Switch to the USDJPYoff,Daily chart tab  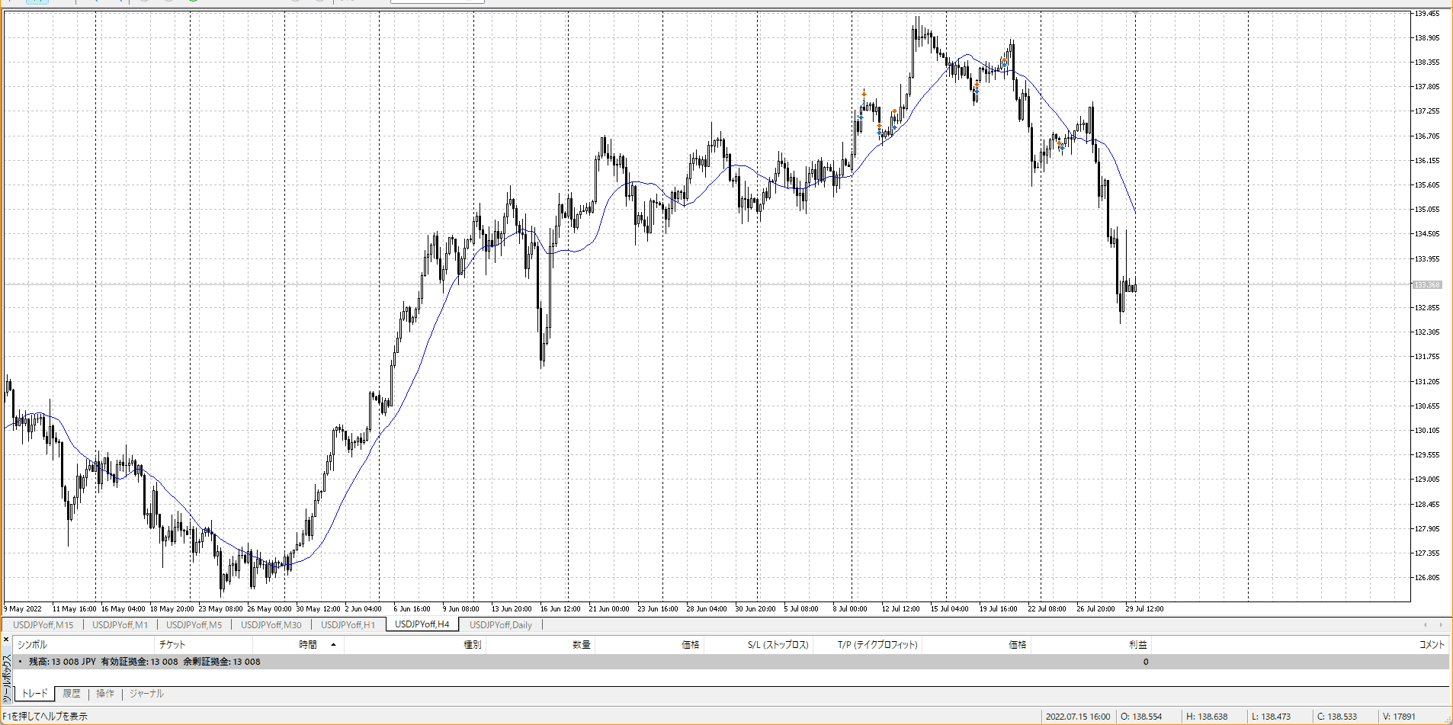pyautogui.click(x=500, y=625)
